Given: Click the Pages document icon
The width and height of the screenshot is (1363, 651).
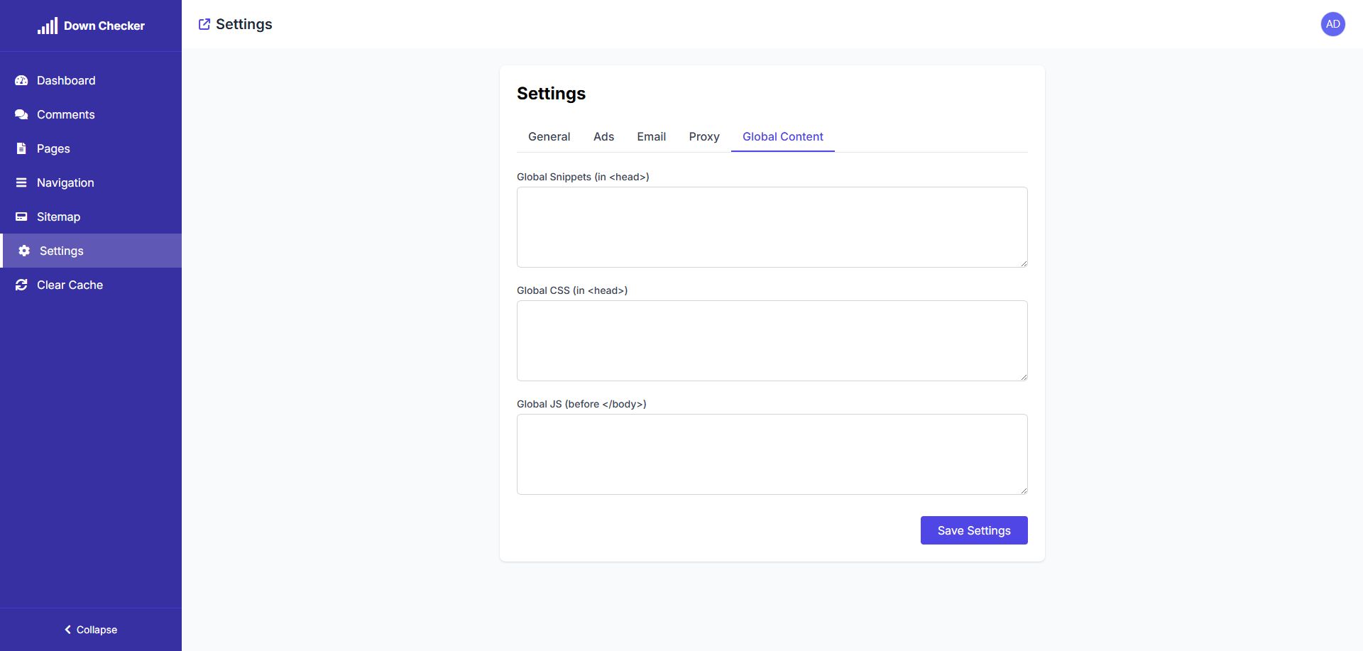Looking at the screenshot, I should (21, 148).
